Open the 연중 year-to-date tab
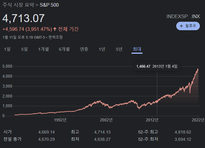This screenshot has height=148, width=205. tap(84, 49)
